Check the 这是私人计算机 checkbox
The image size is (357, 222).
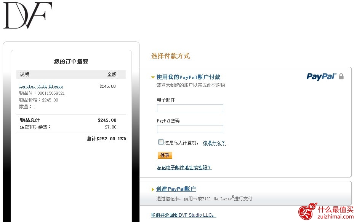pos(161,142)
